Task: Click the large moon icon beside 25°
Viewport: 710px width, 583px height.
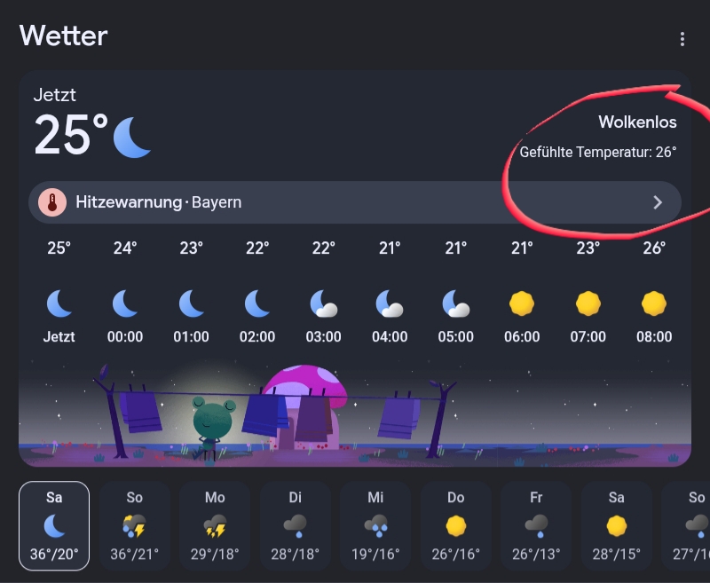Action: (x=131, y=138)
